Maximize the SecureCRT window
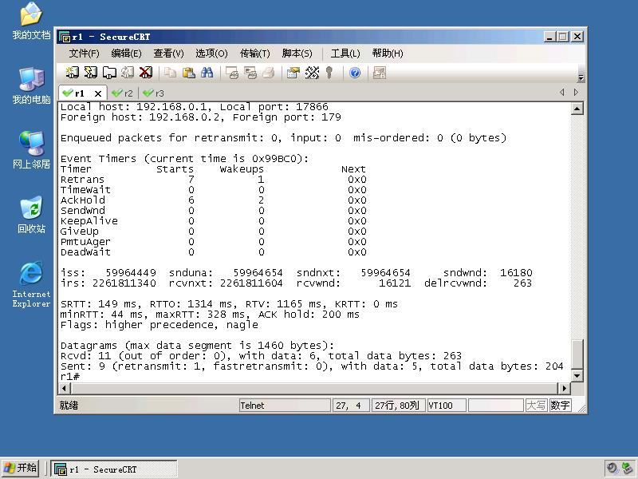The width and height of the screenshot is (638, 479). pos(563,37)
